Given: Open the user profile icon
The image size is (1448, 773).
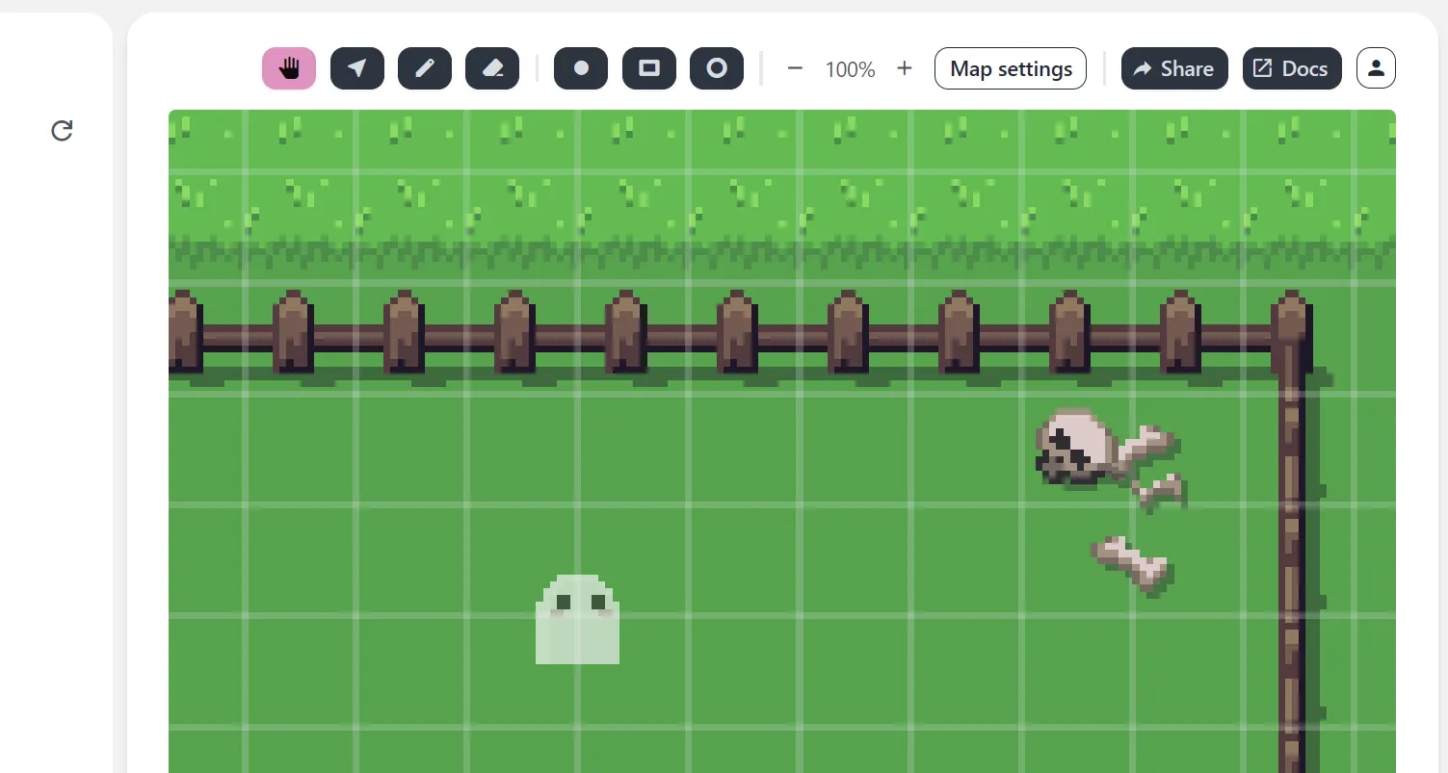Looking at the screenshot, I should [1376, 68].
